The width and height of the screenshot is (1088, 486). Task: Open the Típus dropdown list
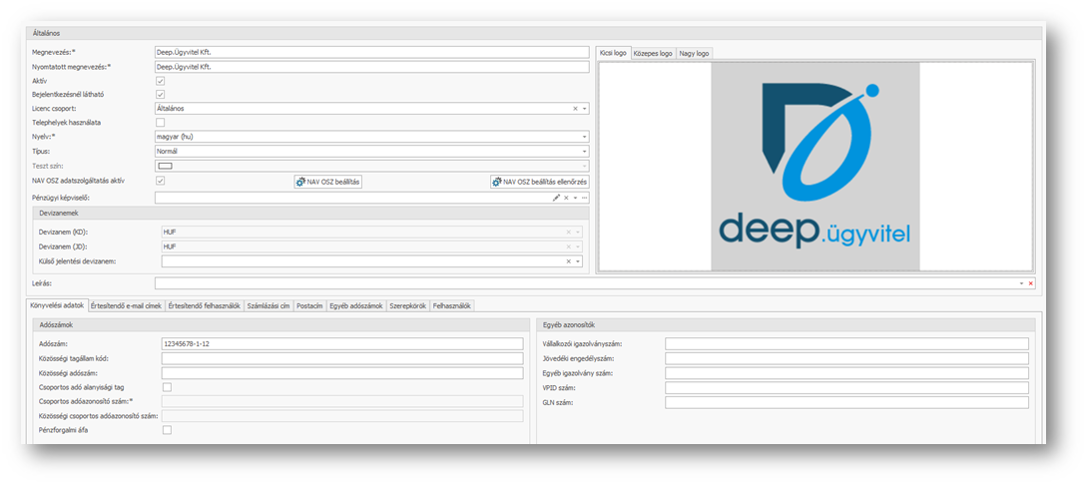pyautogui.click(x=584, y=152)
